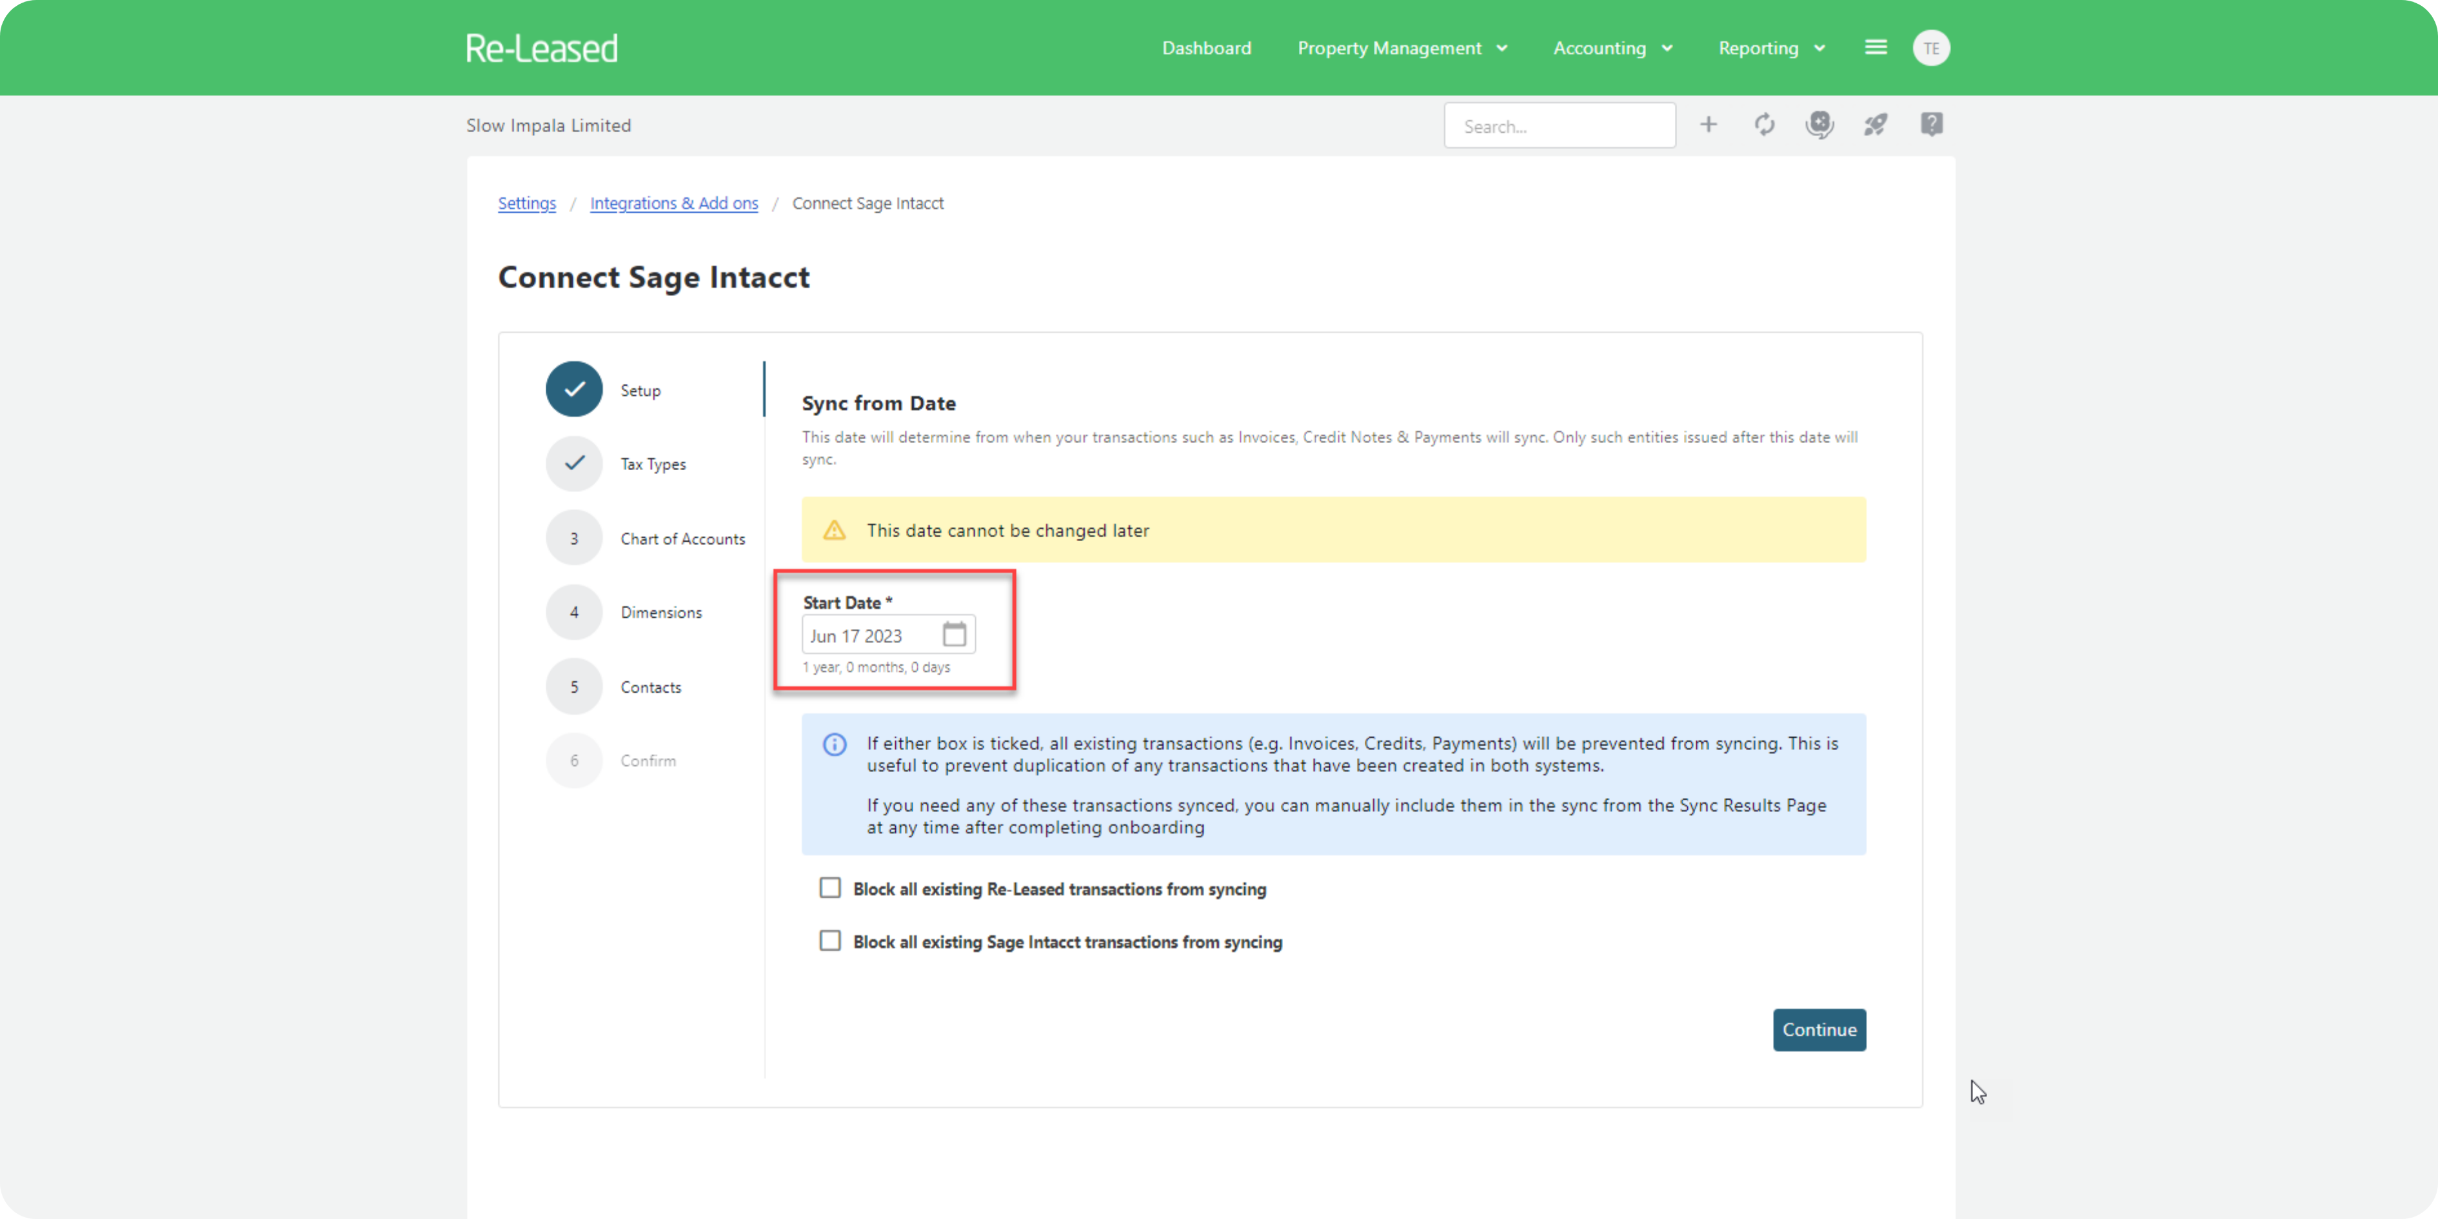Image resolution: width=2438 pixels, height=1219 pixels.
Task: Open the Start Date calendar picker
Action: [x=954, y=635]
